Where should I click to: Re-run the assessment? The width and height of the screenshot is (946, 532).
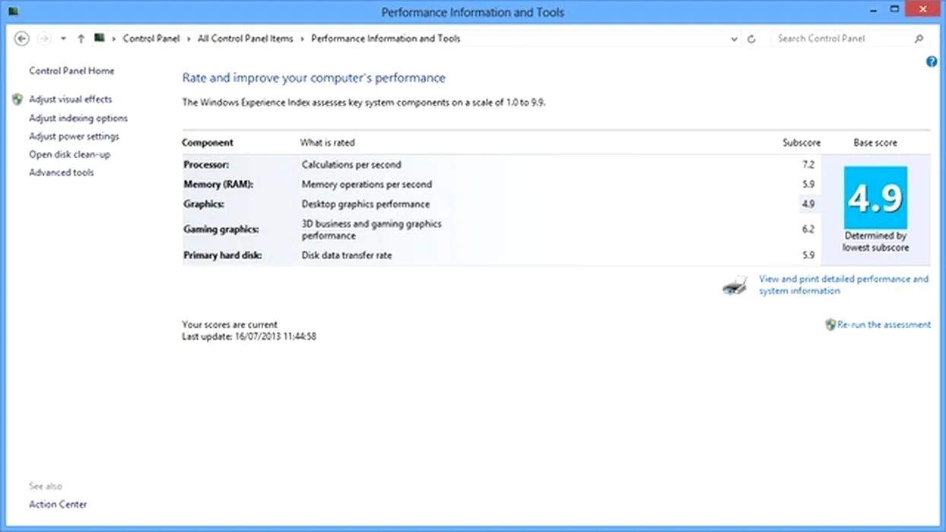click(884, 325)
